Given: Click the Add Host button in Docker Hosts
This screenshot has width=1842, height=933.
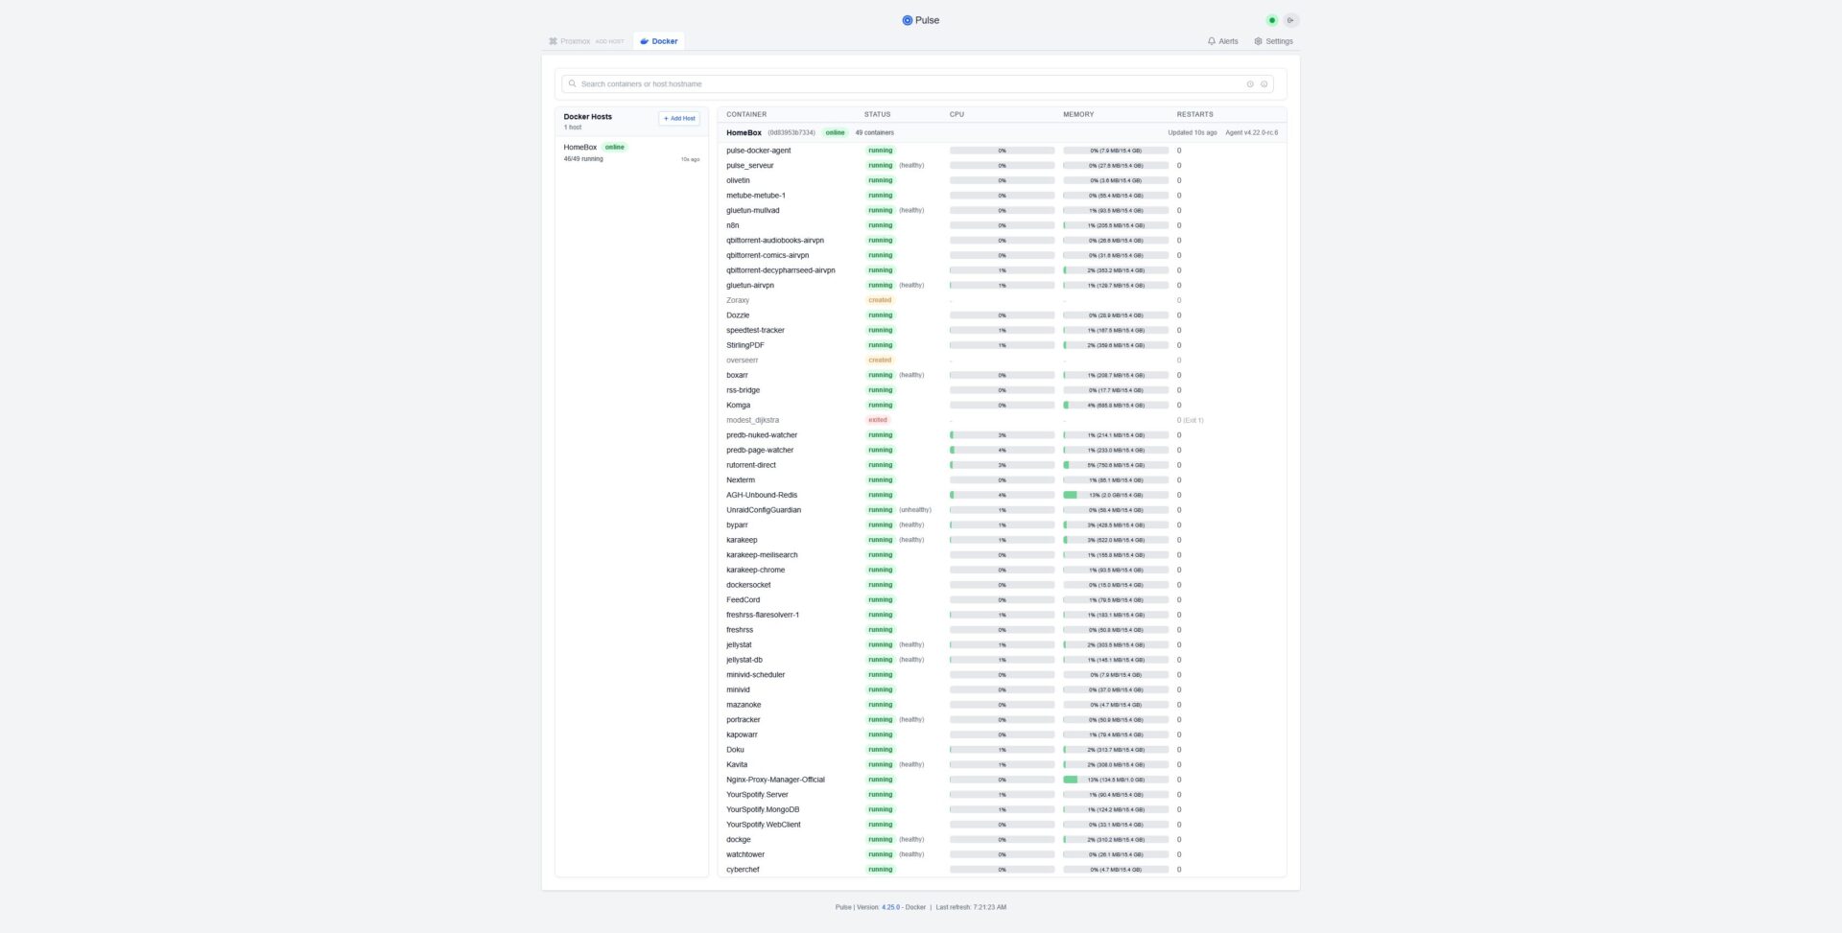Looking at the screenshot, I should coord(679,119).
